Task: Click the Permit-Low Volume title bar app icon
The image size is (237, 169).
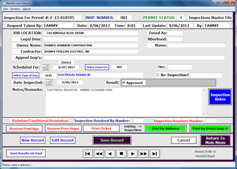Action: [3, 3]
